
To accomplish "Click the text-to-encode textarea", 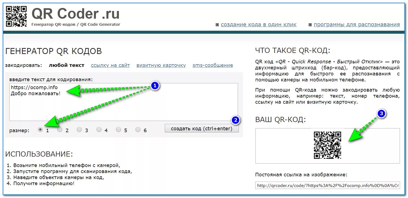I will pyautogui.click(x=124, y=102).
